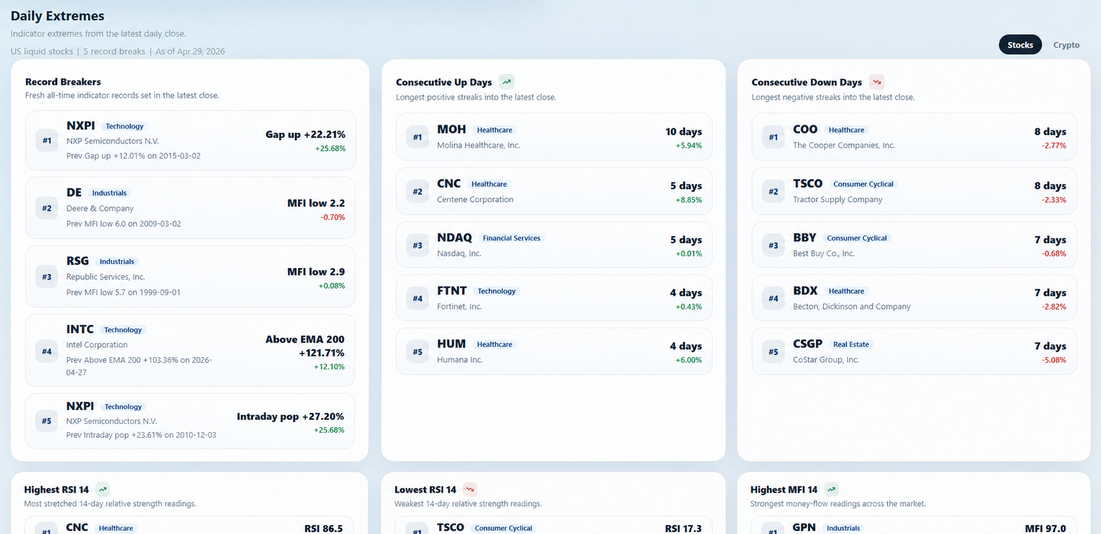Click the Technology tag on NXPI Gap up card

pos(124,126)
